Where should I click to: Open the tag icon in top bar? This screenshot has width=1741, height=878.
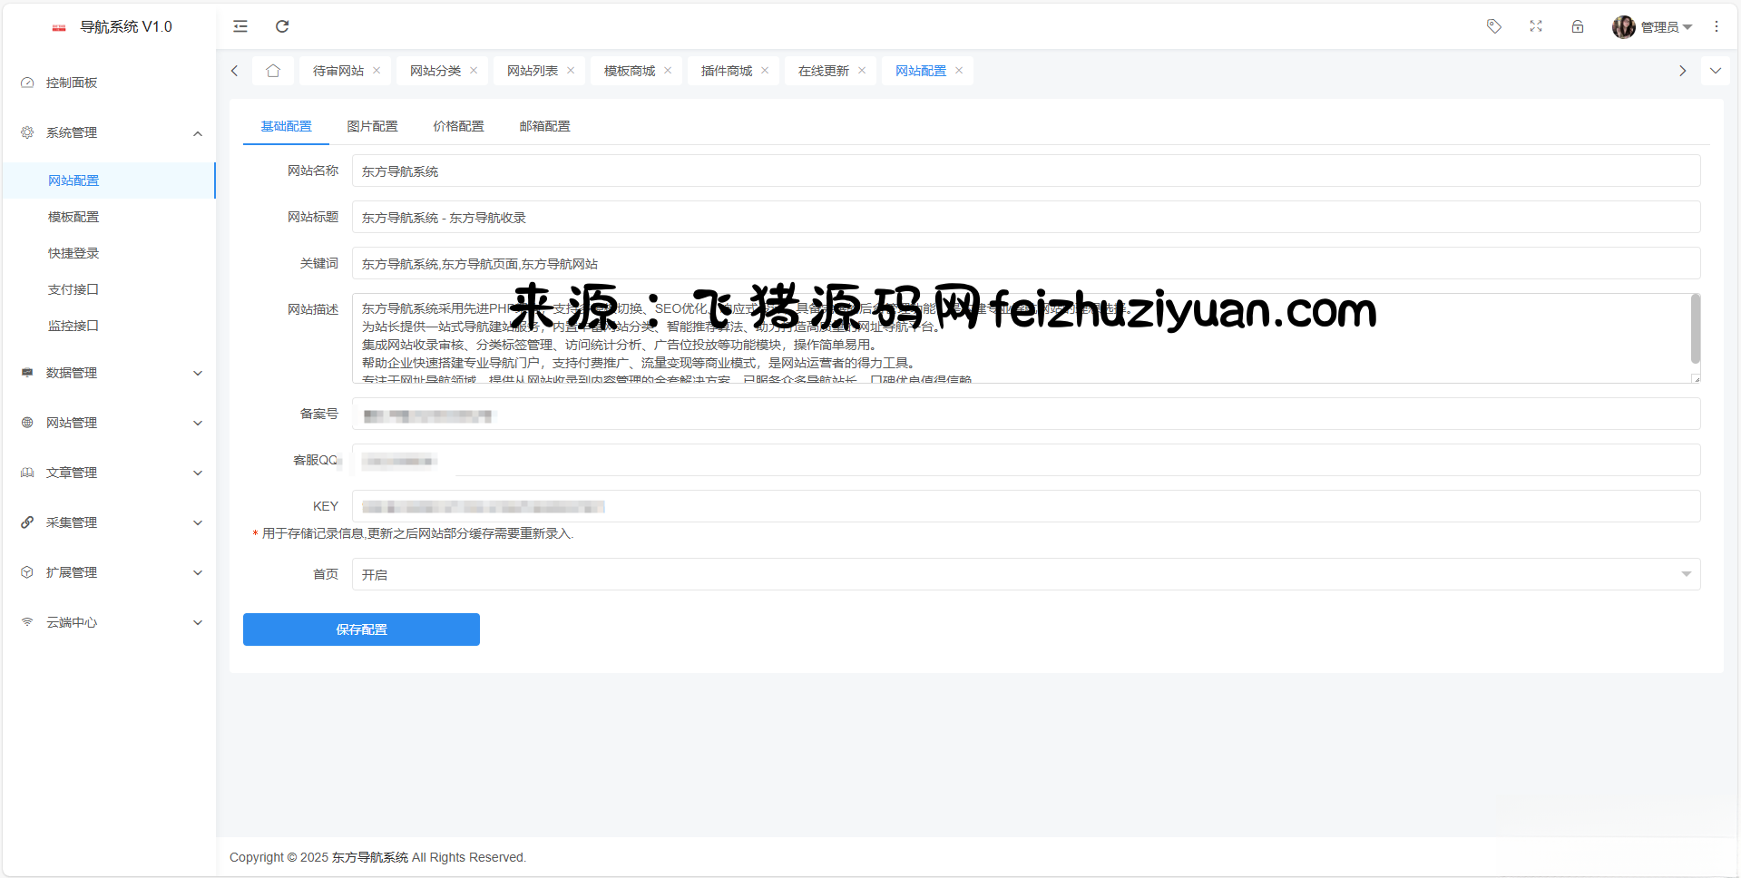[x=1494, y=26]
